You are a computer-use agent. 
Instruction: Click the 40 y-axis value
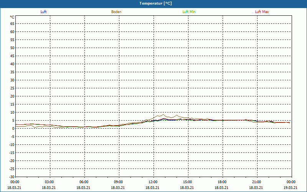point(12,64)
